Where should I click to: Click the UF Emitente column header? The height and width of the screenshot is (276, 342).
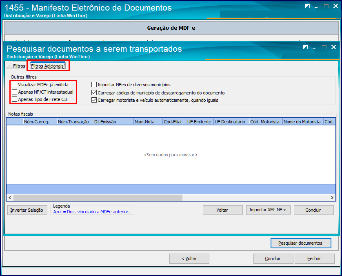point(200,122)
